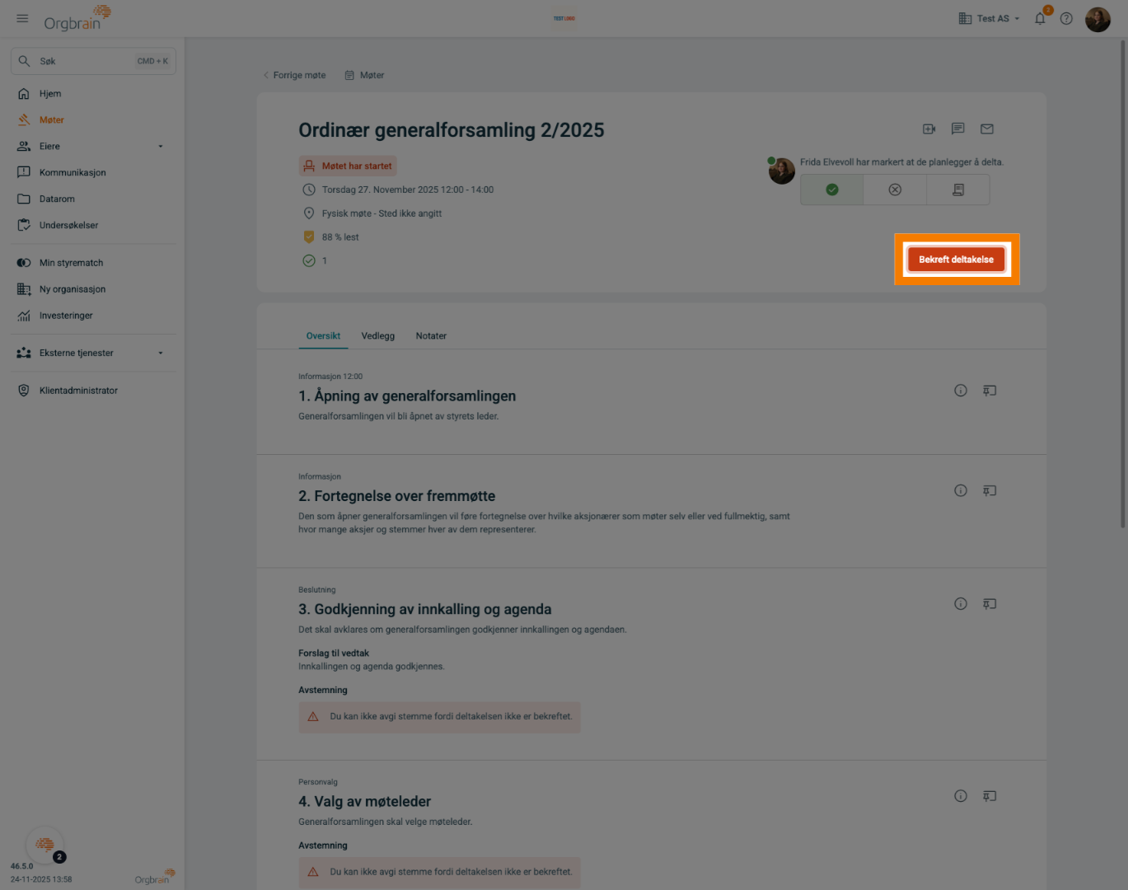Switch to the Vedlegg tab
The height and width of the screenshot is (890, 1128).
(377, 336)
